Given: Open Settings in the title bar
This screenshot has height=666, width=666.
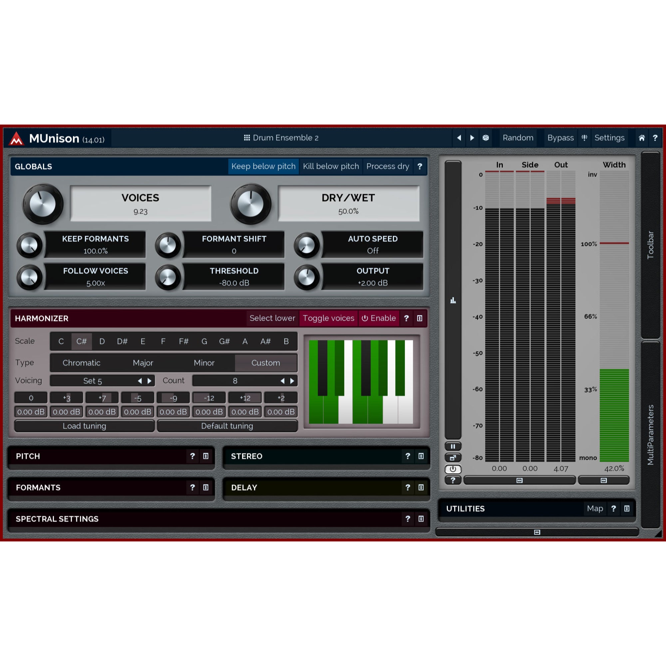Looking at the screenshot, I should 609,138.
